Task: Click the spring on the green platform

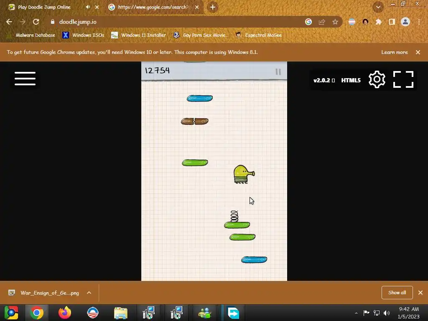Action: [234, 216]
